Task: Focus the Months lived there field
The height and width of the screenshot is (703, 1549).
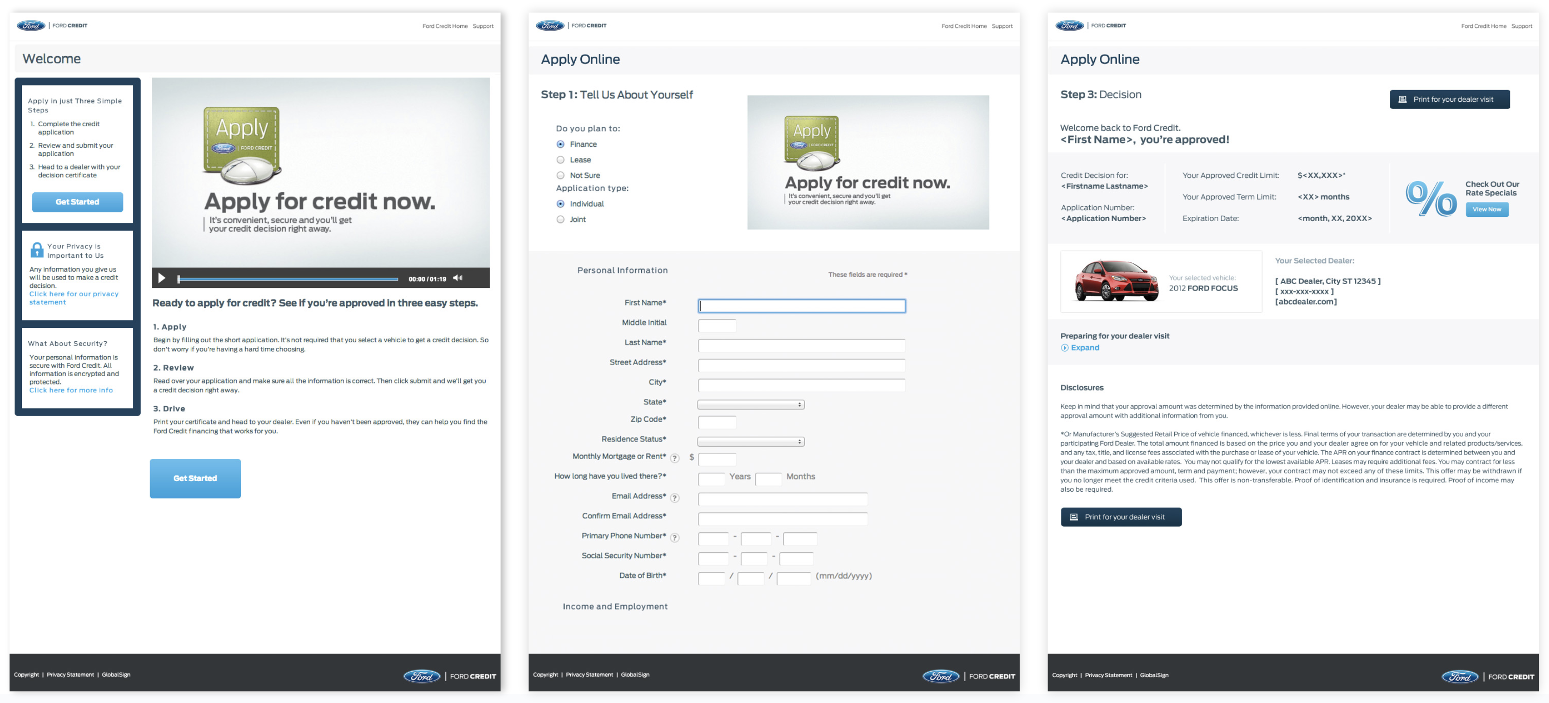Action: tap(768, 479)
